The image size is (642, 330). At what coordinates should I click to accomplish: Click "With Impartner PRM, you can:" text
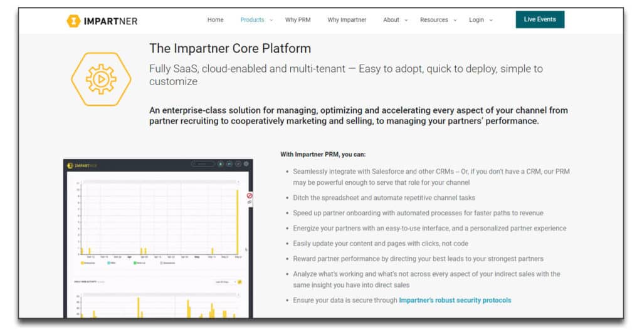point(323,154)
